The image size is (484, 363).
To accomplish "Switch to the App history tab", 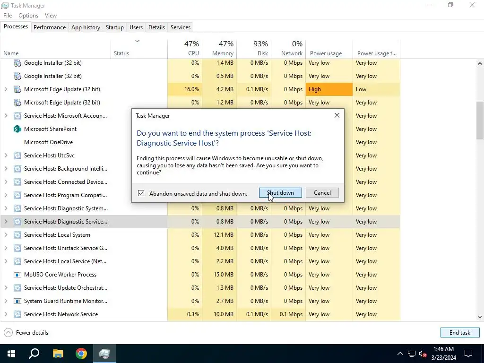I will pyautogui.click(x=86, y=27).
